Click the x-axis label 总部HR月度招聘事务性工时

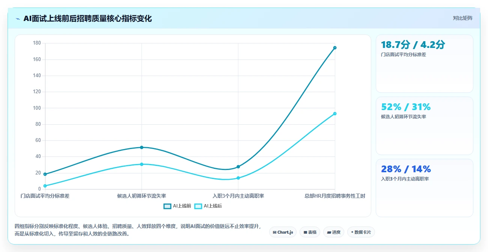(335, 196)
